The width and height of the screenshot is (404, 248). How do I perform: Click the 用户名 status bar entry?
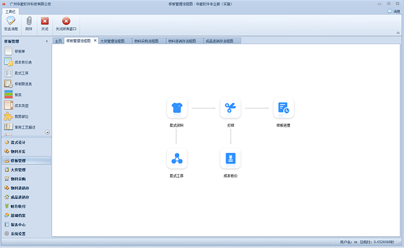click(348, 242)
